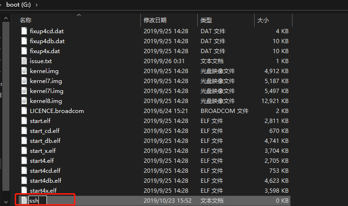Click the 3,704 KB size of start_x.elf
348x206 pixels.
click(x=276, y=151)
